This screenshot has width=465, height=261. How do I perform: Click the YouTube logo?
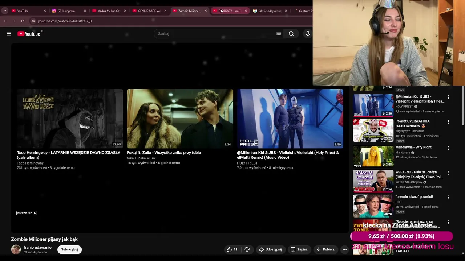point(29,34)
